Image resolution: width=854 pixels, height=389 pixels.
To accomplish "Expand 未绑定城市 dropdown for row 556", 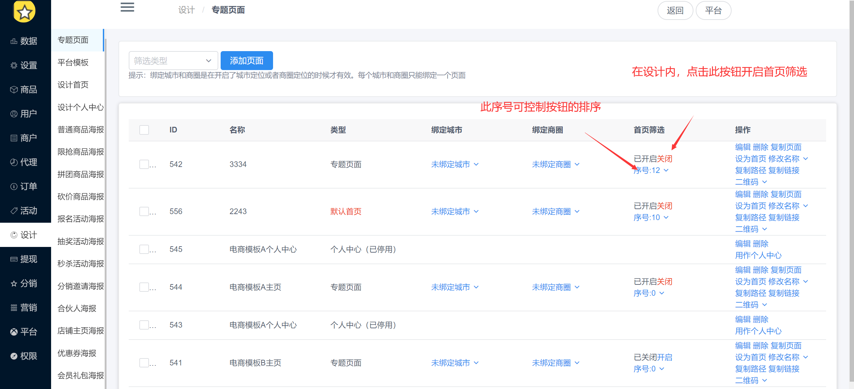I will 455,211.
